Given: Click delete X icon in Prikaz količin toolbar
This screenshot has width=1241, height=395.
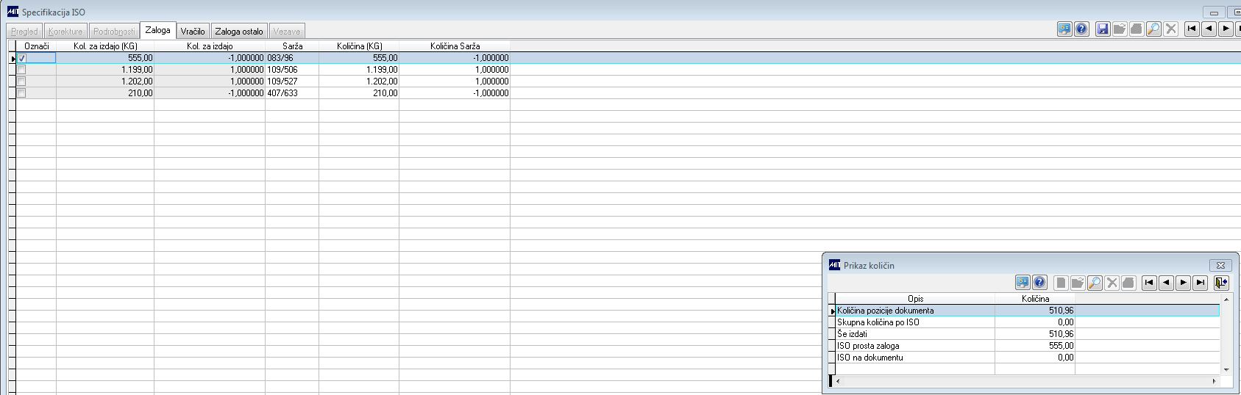Looking at the screenshot, I should 1112,283.
